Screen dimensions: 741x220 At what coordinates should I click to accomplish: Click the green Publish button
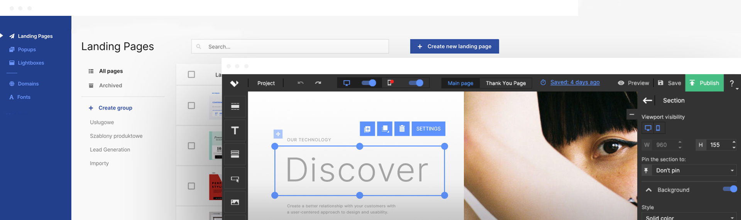pos(704,83)
